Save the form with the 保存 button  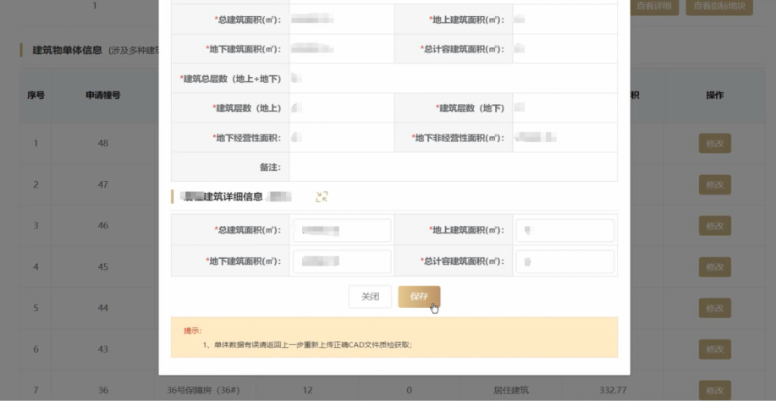coord(419,297)
